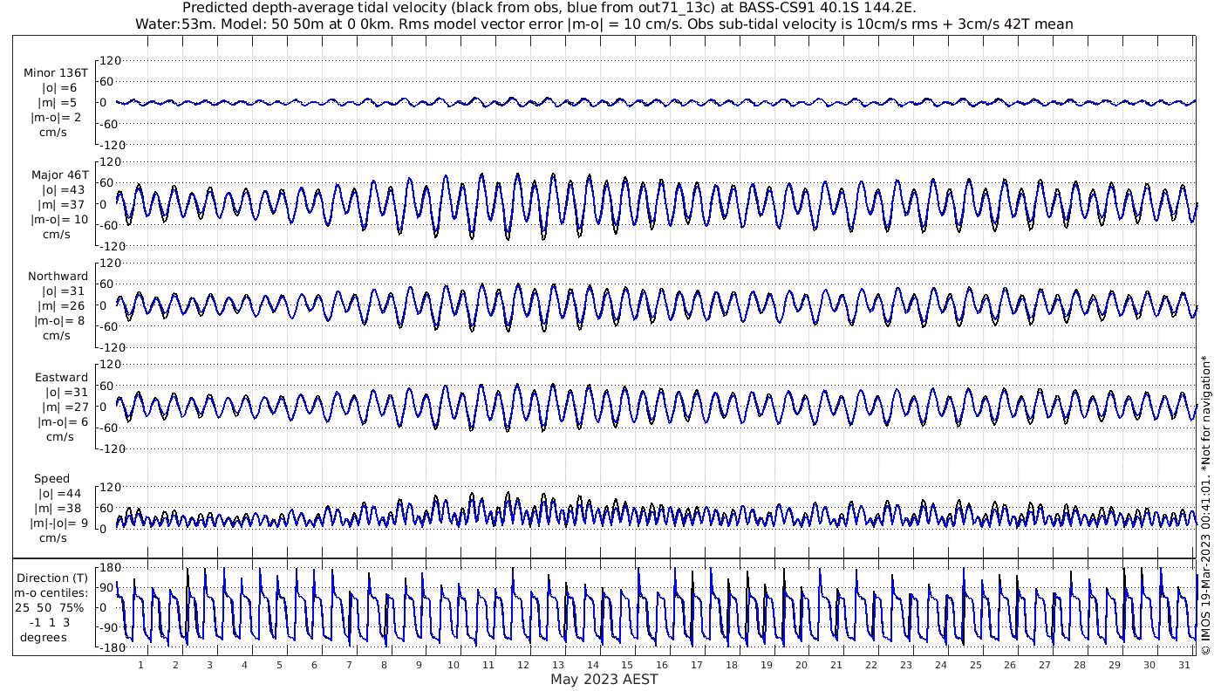Click the '|m-o|= 10' value in Major panel
This screenshot has height=698, width=1221.
coord(59,219)
